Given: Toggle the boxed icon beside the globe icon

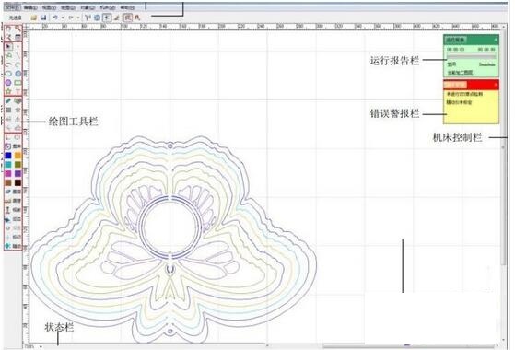Looking at the screenshot, I should [x=107, y=17].
